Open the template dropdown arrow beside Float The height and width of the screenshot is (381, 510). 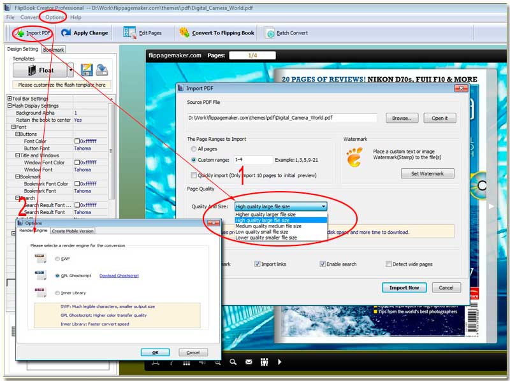[71, 70]
